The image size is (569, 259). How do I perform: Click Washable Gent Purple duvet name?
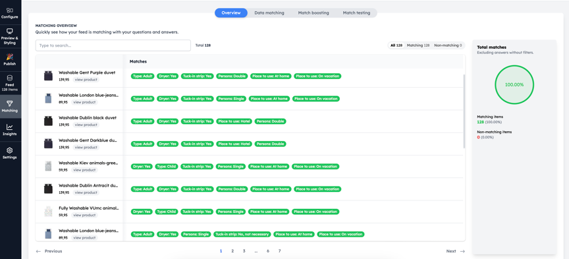[x=87, y=72]
